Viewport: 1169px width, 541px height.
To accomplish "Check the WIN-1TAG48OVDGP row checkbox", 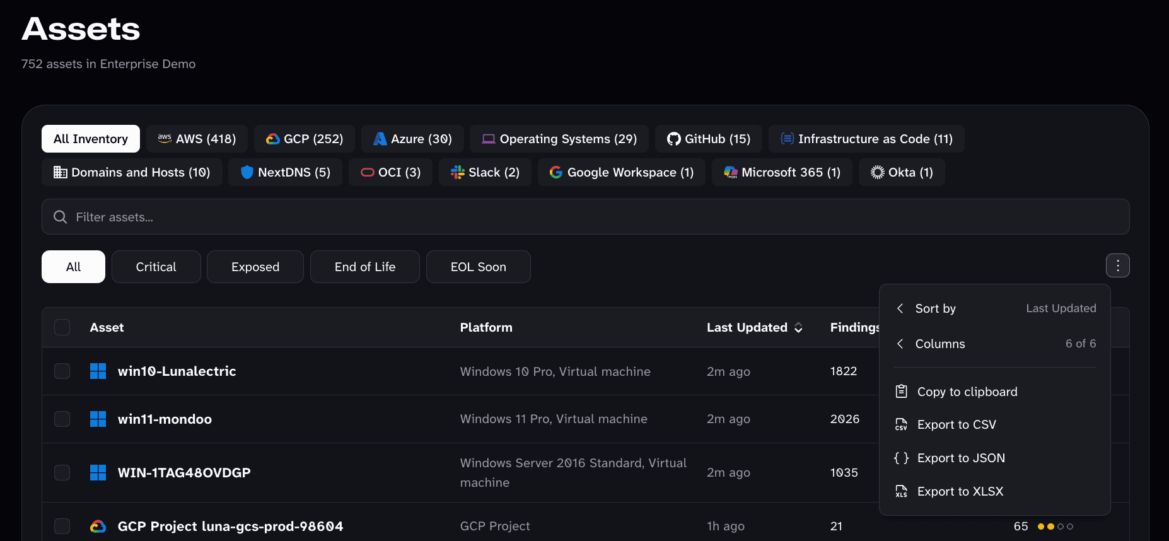I will point(62,472).
